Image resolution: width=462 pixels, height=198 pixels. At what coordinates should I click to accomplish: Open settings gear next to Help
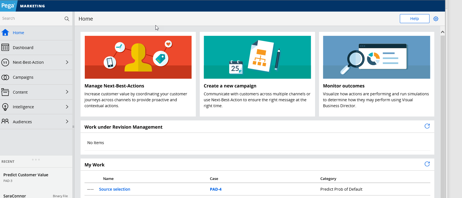click(x=436, y=19)
